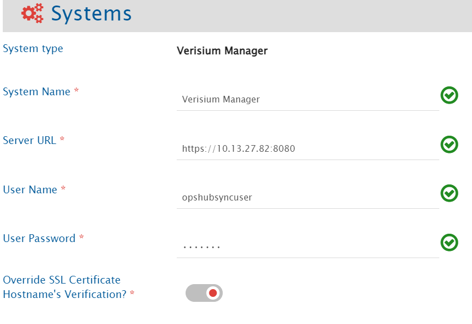Click the User Password field
The image size is (472, 324).
point(307,246)
